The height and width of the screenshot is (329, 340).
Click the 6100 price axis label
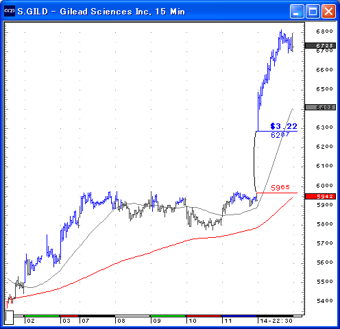[324, 166]
